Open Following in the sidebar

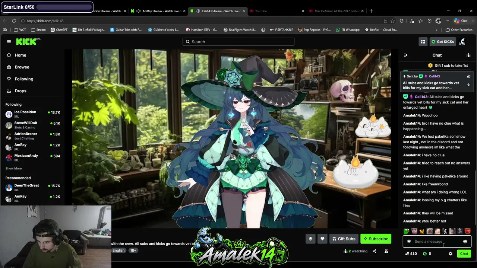tap(24, 79)
